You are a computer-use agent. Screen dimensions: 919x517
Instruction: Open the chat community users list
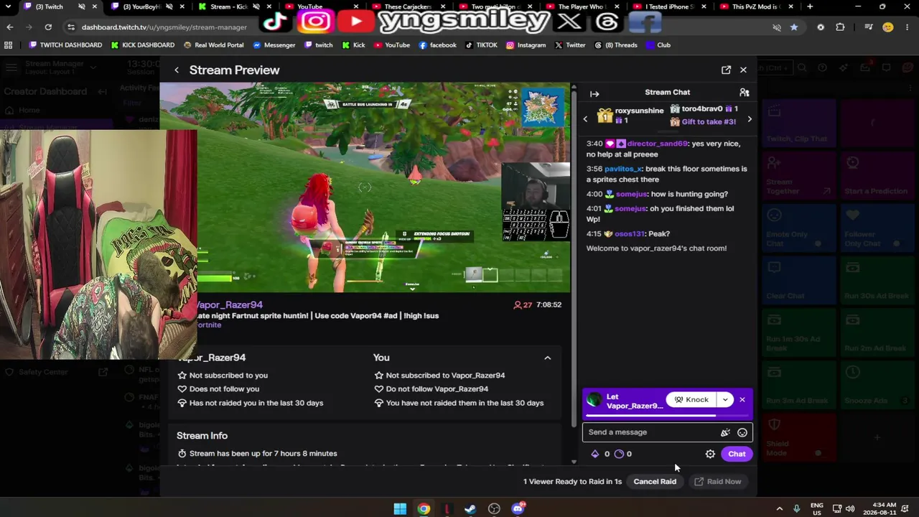click(x=745, y=93)
